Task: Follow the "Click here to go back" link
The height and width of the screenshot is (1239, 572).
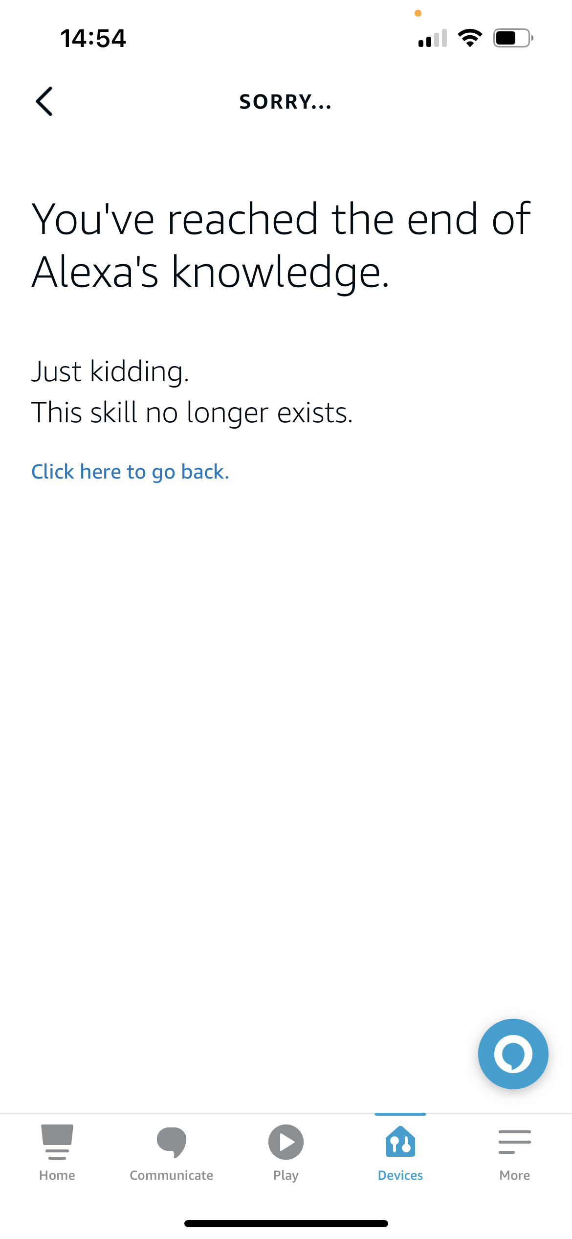Action: pos(130,472)
